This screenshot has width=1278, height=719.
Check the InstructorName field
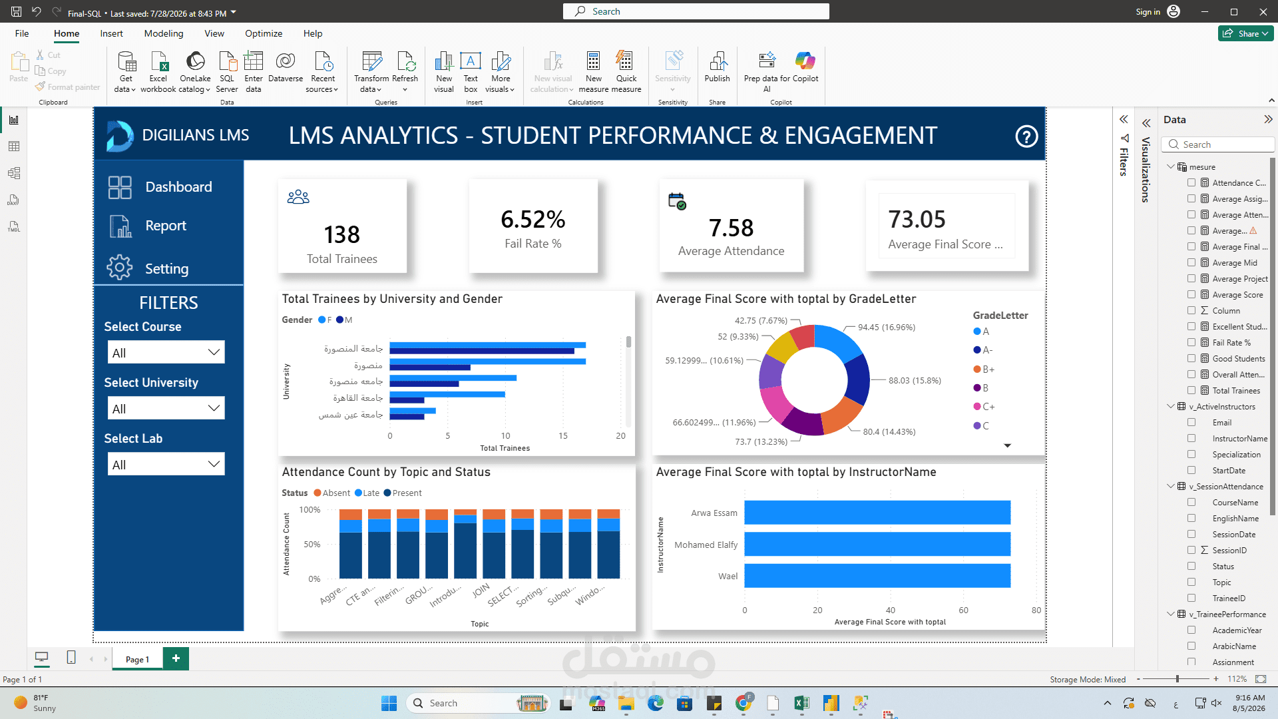click(1191, 438)
